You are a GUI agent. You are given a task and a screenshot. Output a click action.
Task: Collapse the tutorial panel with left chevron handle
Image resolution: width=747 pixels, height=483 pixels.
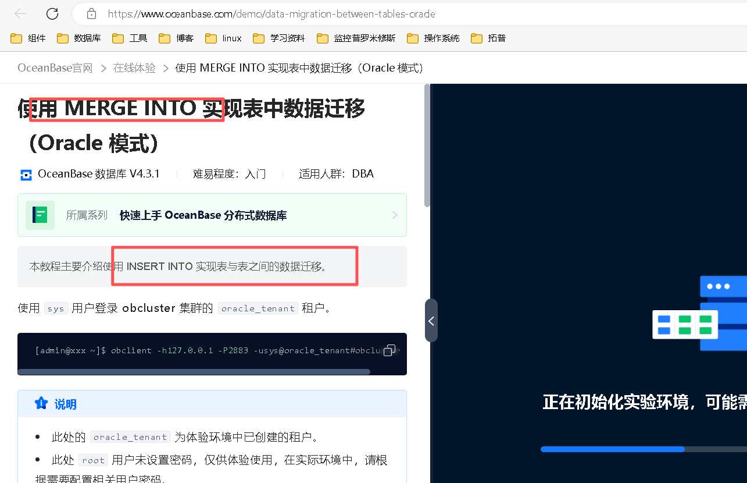click(431, 321)
